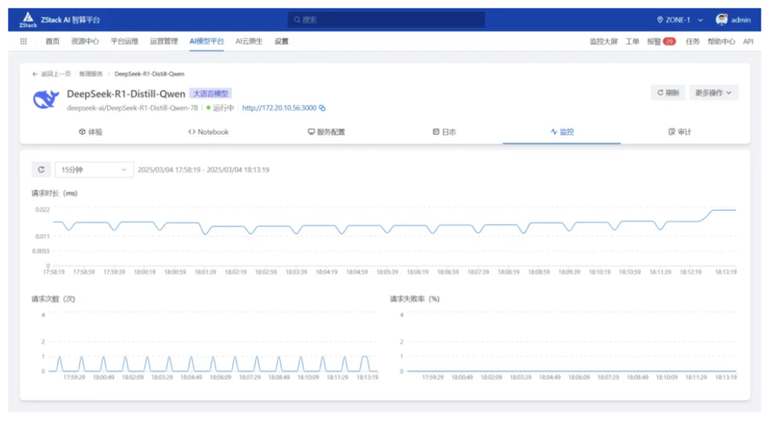Copy the service URL via copy icon

pyautogui.click(x=323, y=109)
